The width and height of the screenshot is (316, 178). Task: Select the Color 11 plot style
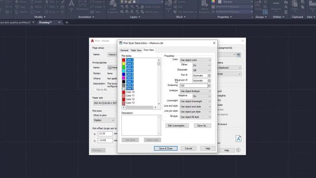pos(130,95)
